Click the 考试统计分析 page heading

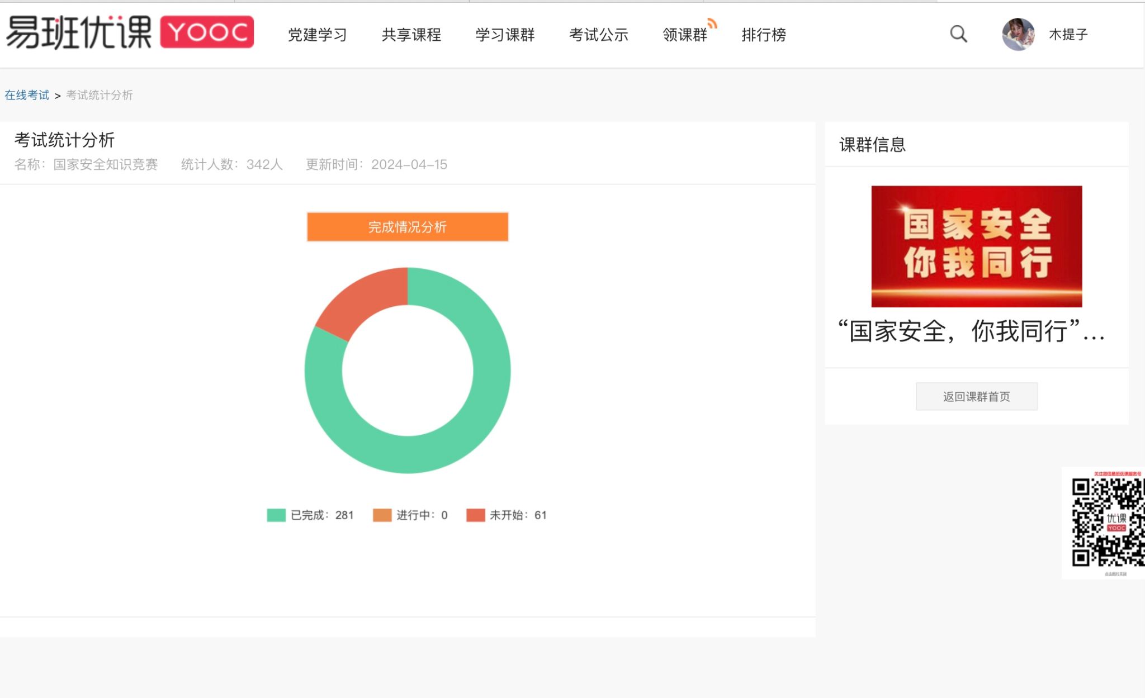(x=64, y=140)
